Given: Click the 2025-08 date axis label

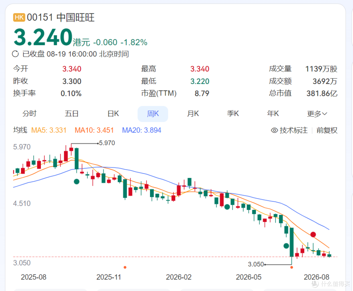Looking at the screenshot, I should (x=34, y=277).
